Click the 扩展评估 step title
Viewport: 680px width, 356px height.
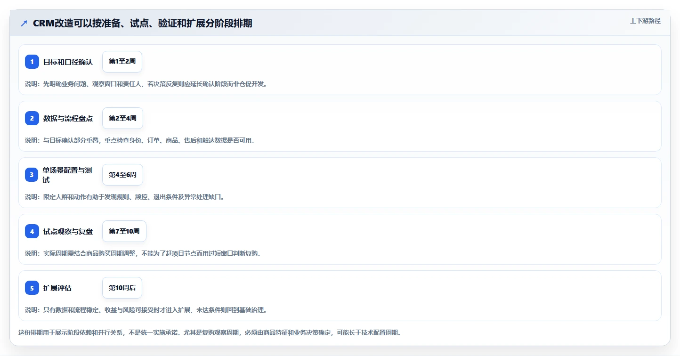point(57,288)
